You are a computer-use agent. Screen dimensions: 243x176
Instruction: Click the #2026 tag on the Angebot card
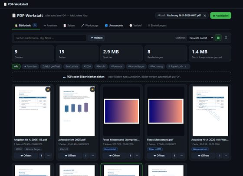pos(19,150)
